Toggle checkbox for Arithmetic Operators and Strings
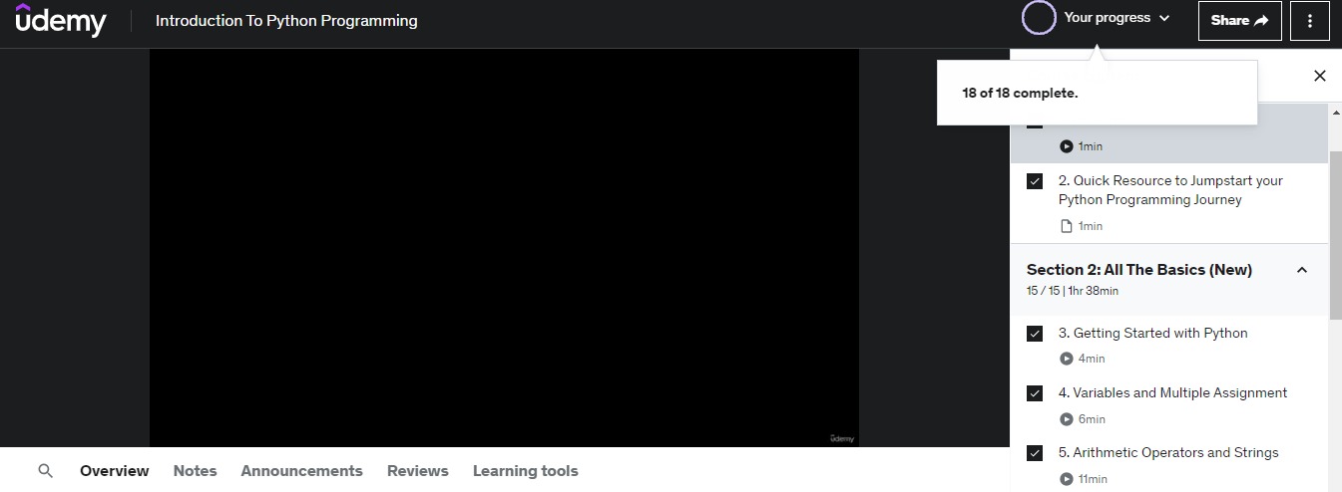The image size is (1342, 492). click(x=1035, y=453)
